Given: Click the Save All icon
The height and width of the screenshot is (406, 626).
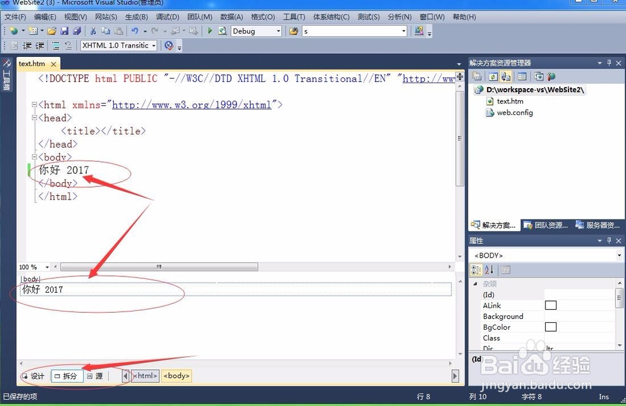Looking at the screenshot, I should (x=77, y=31).
